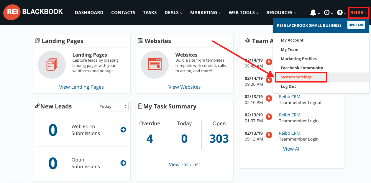Image resolution: width=371 pixels, height=183 pixels.
Task: Collapse the REIBB account dropdown
Action: 359,12
